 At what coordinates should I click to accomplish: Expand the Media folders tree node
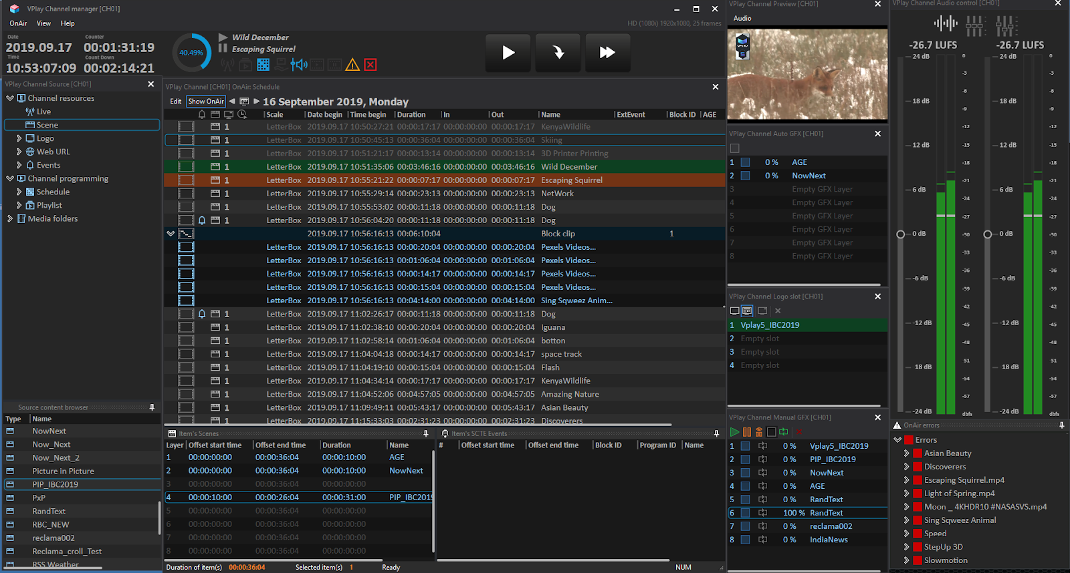(x=10, y=218)
